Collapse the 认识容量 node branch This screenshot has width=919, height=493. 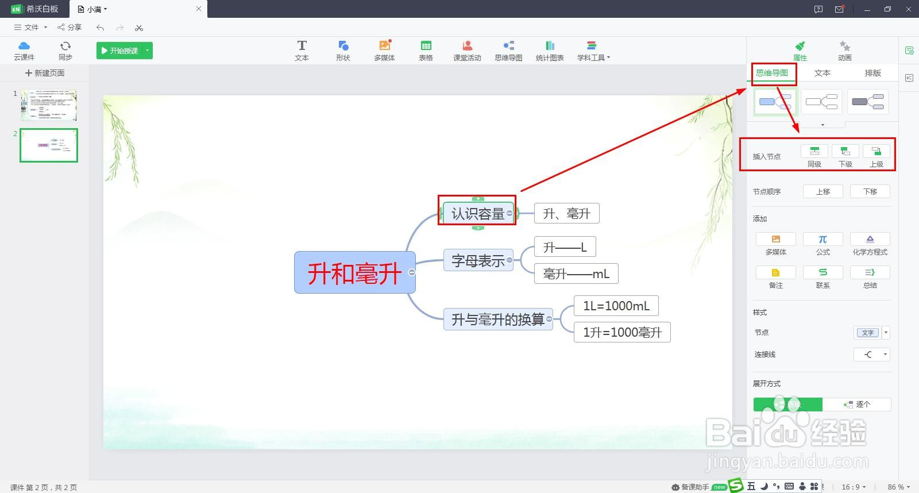509,213
